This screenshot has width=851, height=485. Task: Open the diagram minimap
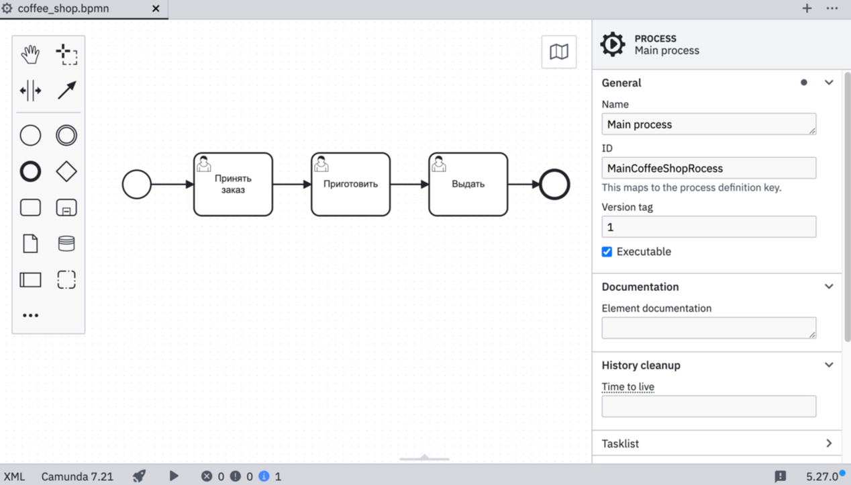[559, 52]
